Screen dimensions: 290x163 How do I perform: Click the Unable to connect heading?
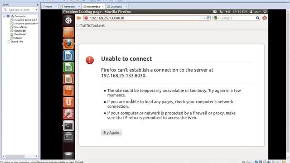[x=126, y=58]
